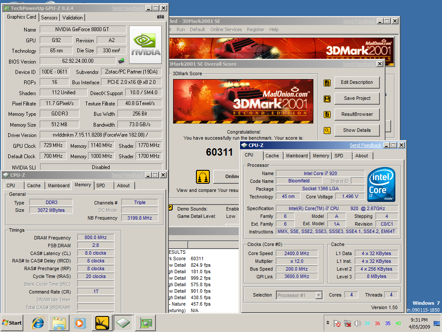Click the Edit Description icon in 3DMark

point(327,83)
